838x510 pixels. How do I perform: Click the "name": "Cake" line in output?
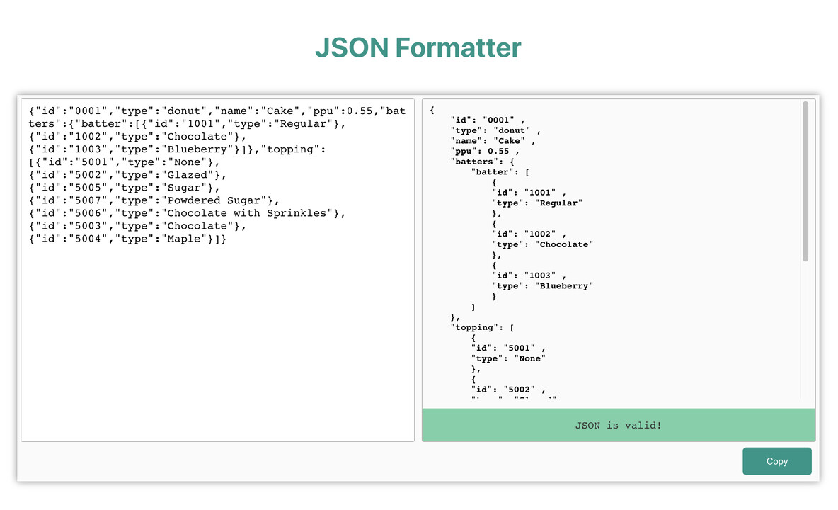click(492, 140)
